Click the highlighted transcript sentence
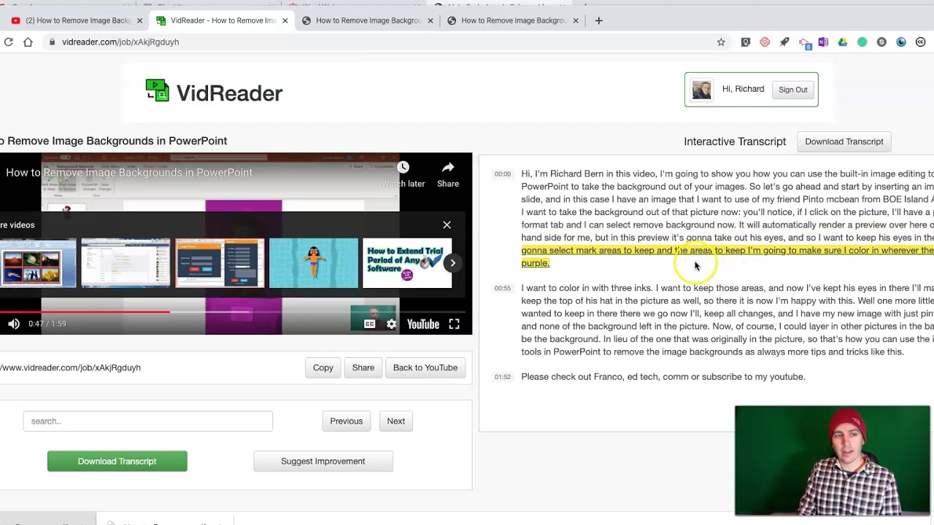Viewport: 934px width, 525px height. (727, 257)
